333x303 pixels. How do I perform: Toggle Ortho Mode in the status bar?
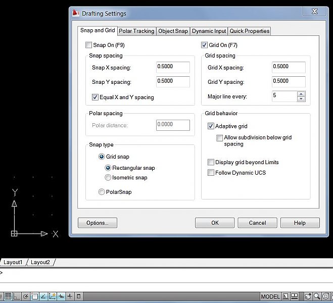pyautogui.click(x=17, y=296)
